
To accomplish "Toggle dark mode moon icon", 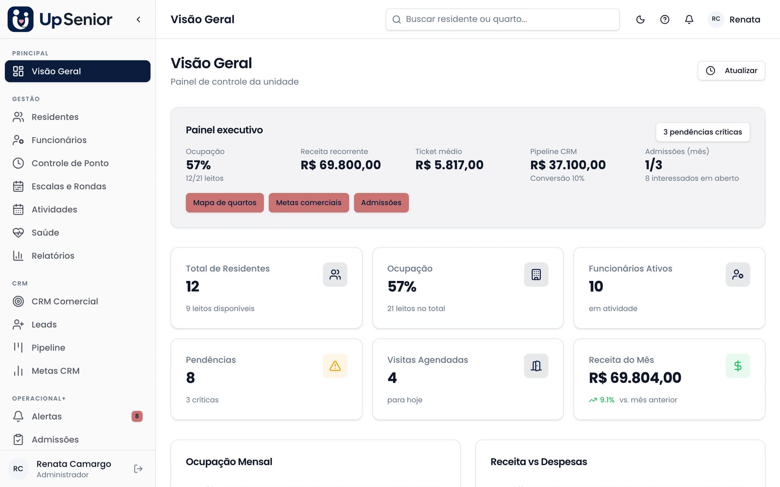I will pos(640,19).
